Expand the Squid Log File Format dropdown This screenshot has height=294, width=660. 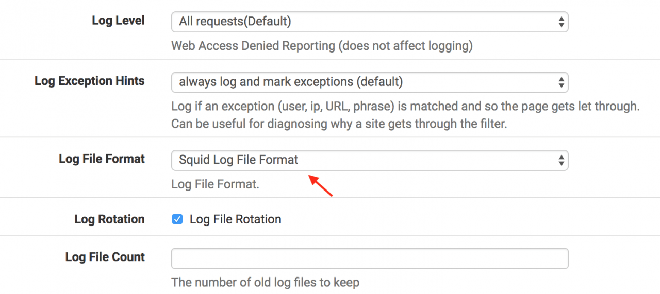click(x=369, y=160)
